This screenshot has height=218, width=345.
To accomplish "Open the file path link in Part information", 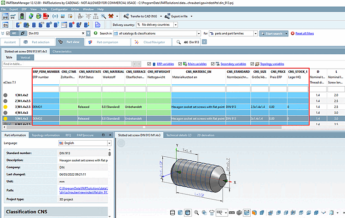I will coord(84,190).
